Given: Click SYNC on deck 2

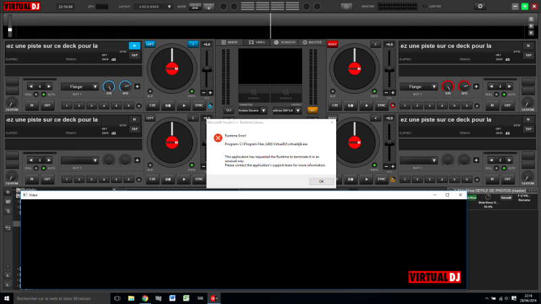Looking at the screenshot, I should (x=381, y=105).
